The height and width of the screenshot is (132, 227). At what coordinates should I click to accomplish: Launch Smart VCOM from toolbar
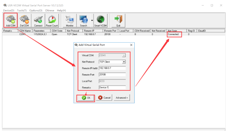pos(100,20)
